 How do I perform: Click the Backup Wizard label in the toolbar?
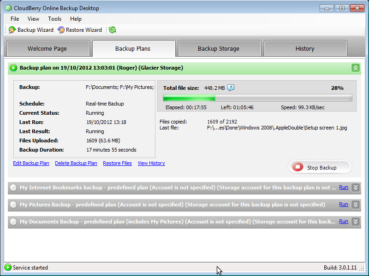click(x=36, y=30)
